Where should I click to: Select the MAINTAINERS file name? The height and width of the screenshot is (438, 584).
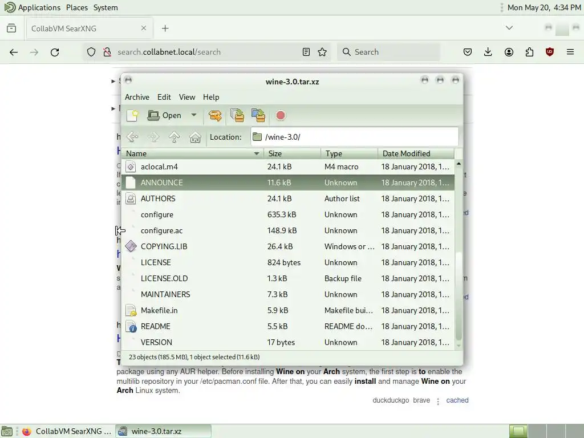pos(165,295)
